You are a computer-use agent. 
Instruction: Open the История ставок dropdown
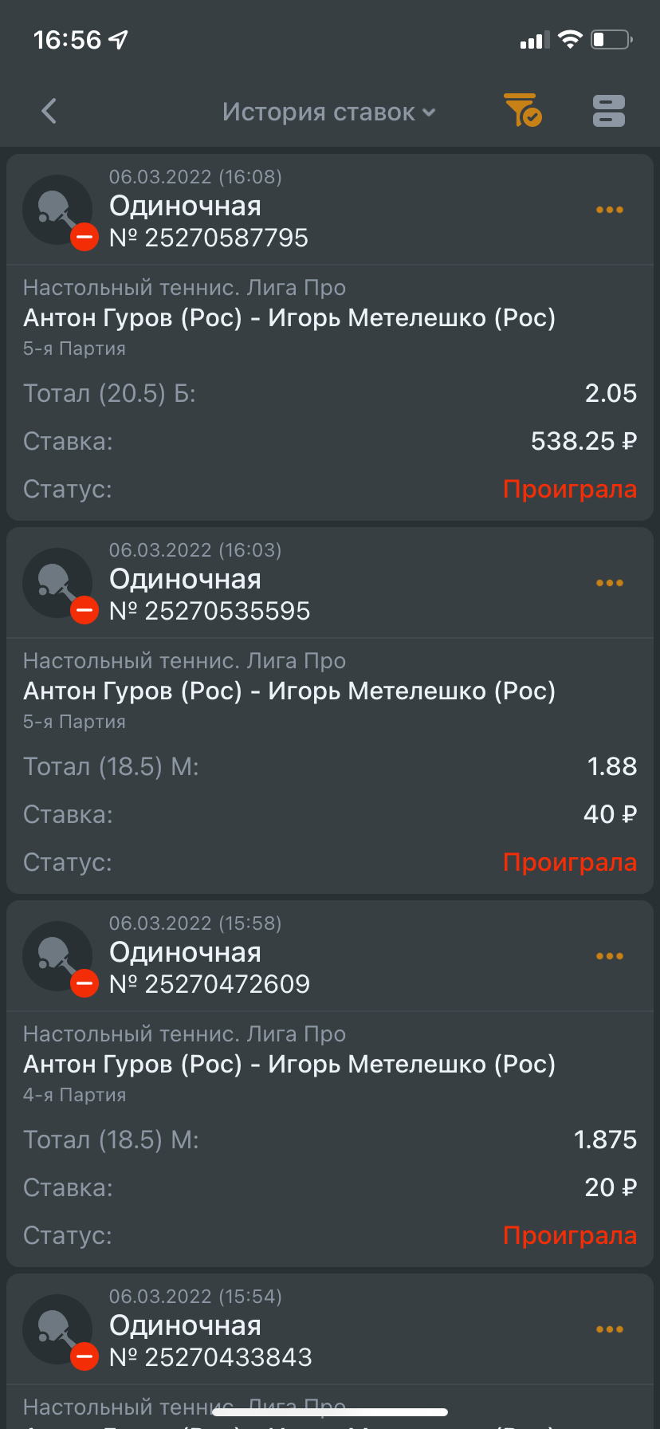pos(328,112)
